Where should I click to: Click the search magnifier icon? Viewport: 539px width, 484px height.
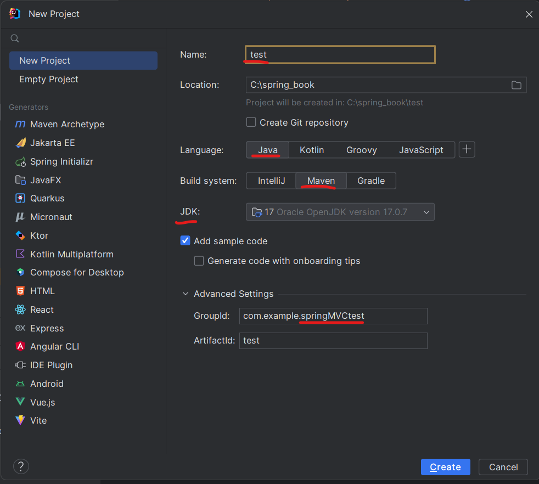pos(14,38)
